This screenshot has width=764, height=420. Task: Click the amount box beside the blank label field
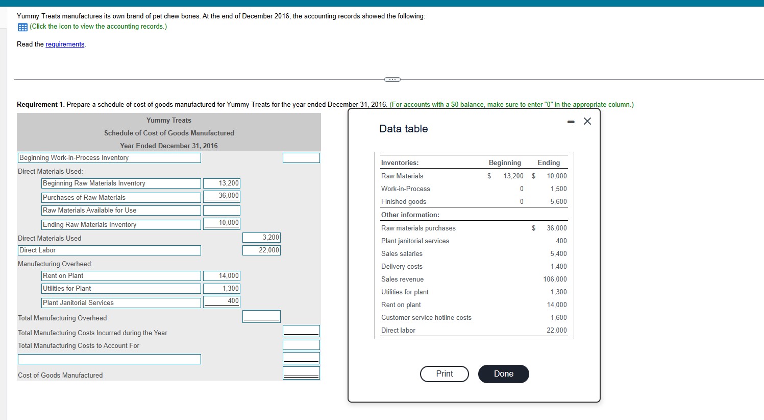click(302, 358)
